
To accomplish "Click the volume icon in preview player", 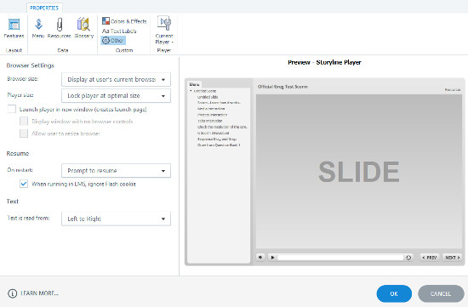I will 260,257.
